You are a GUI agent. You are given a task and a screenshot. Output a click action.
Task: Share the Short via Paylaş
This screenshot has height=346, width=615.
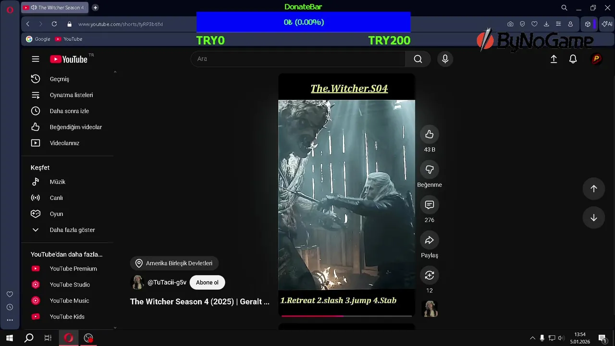(x=430, y=240)
